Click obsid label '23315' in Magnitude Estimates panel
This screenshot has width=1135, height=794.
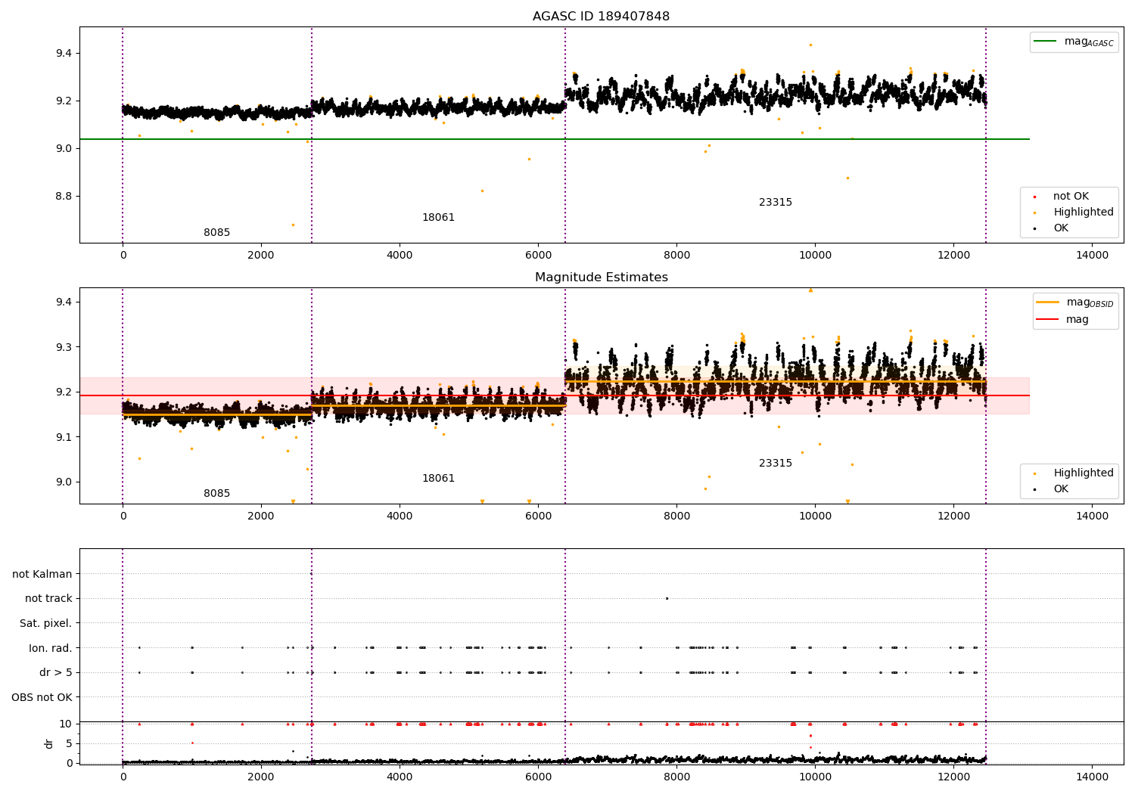tap(776, 464)
